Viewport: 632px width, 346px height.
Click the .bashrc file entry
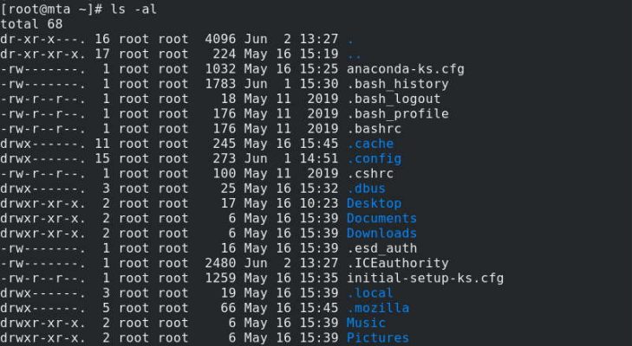pyautogui.click(x=374, y=129)
